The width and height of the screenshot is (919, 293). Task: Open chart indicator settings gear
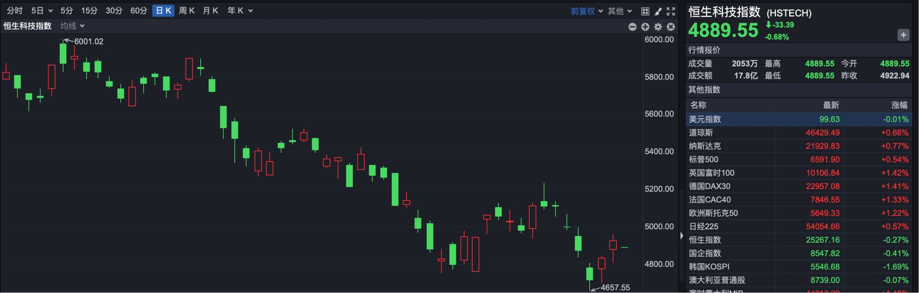[x=658, y=27]
